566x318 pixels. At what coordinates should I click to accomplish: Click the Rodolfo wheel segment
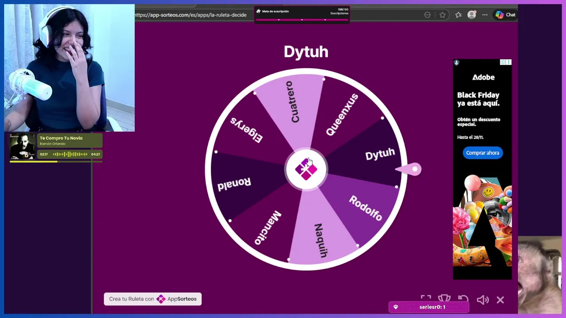pos(366,208)
